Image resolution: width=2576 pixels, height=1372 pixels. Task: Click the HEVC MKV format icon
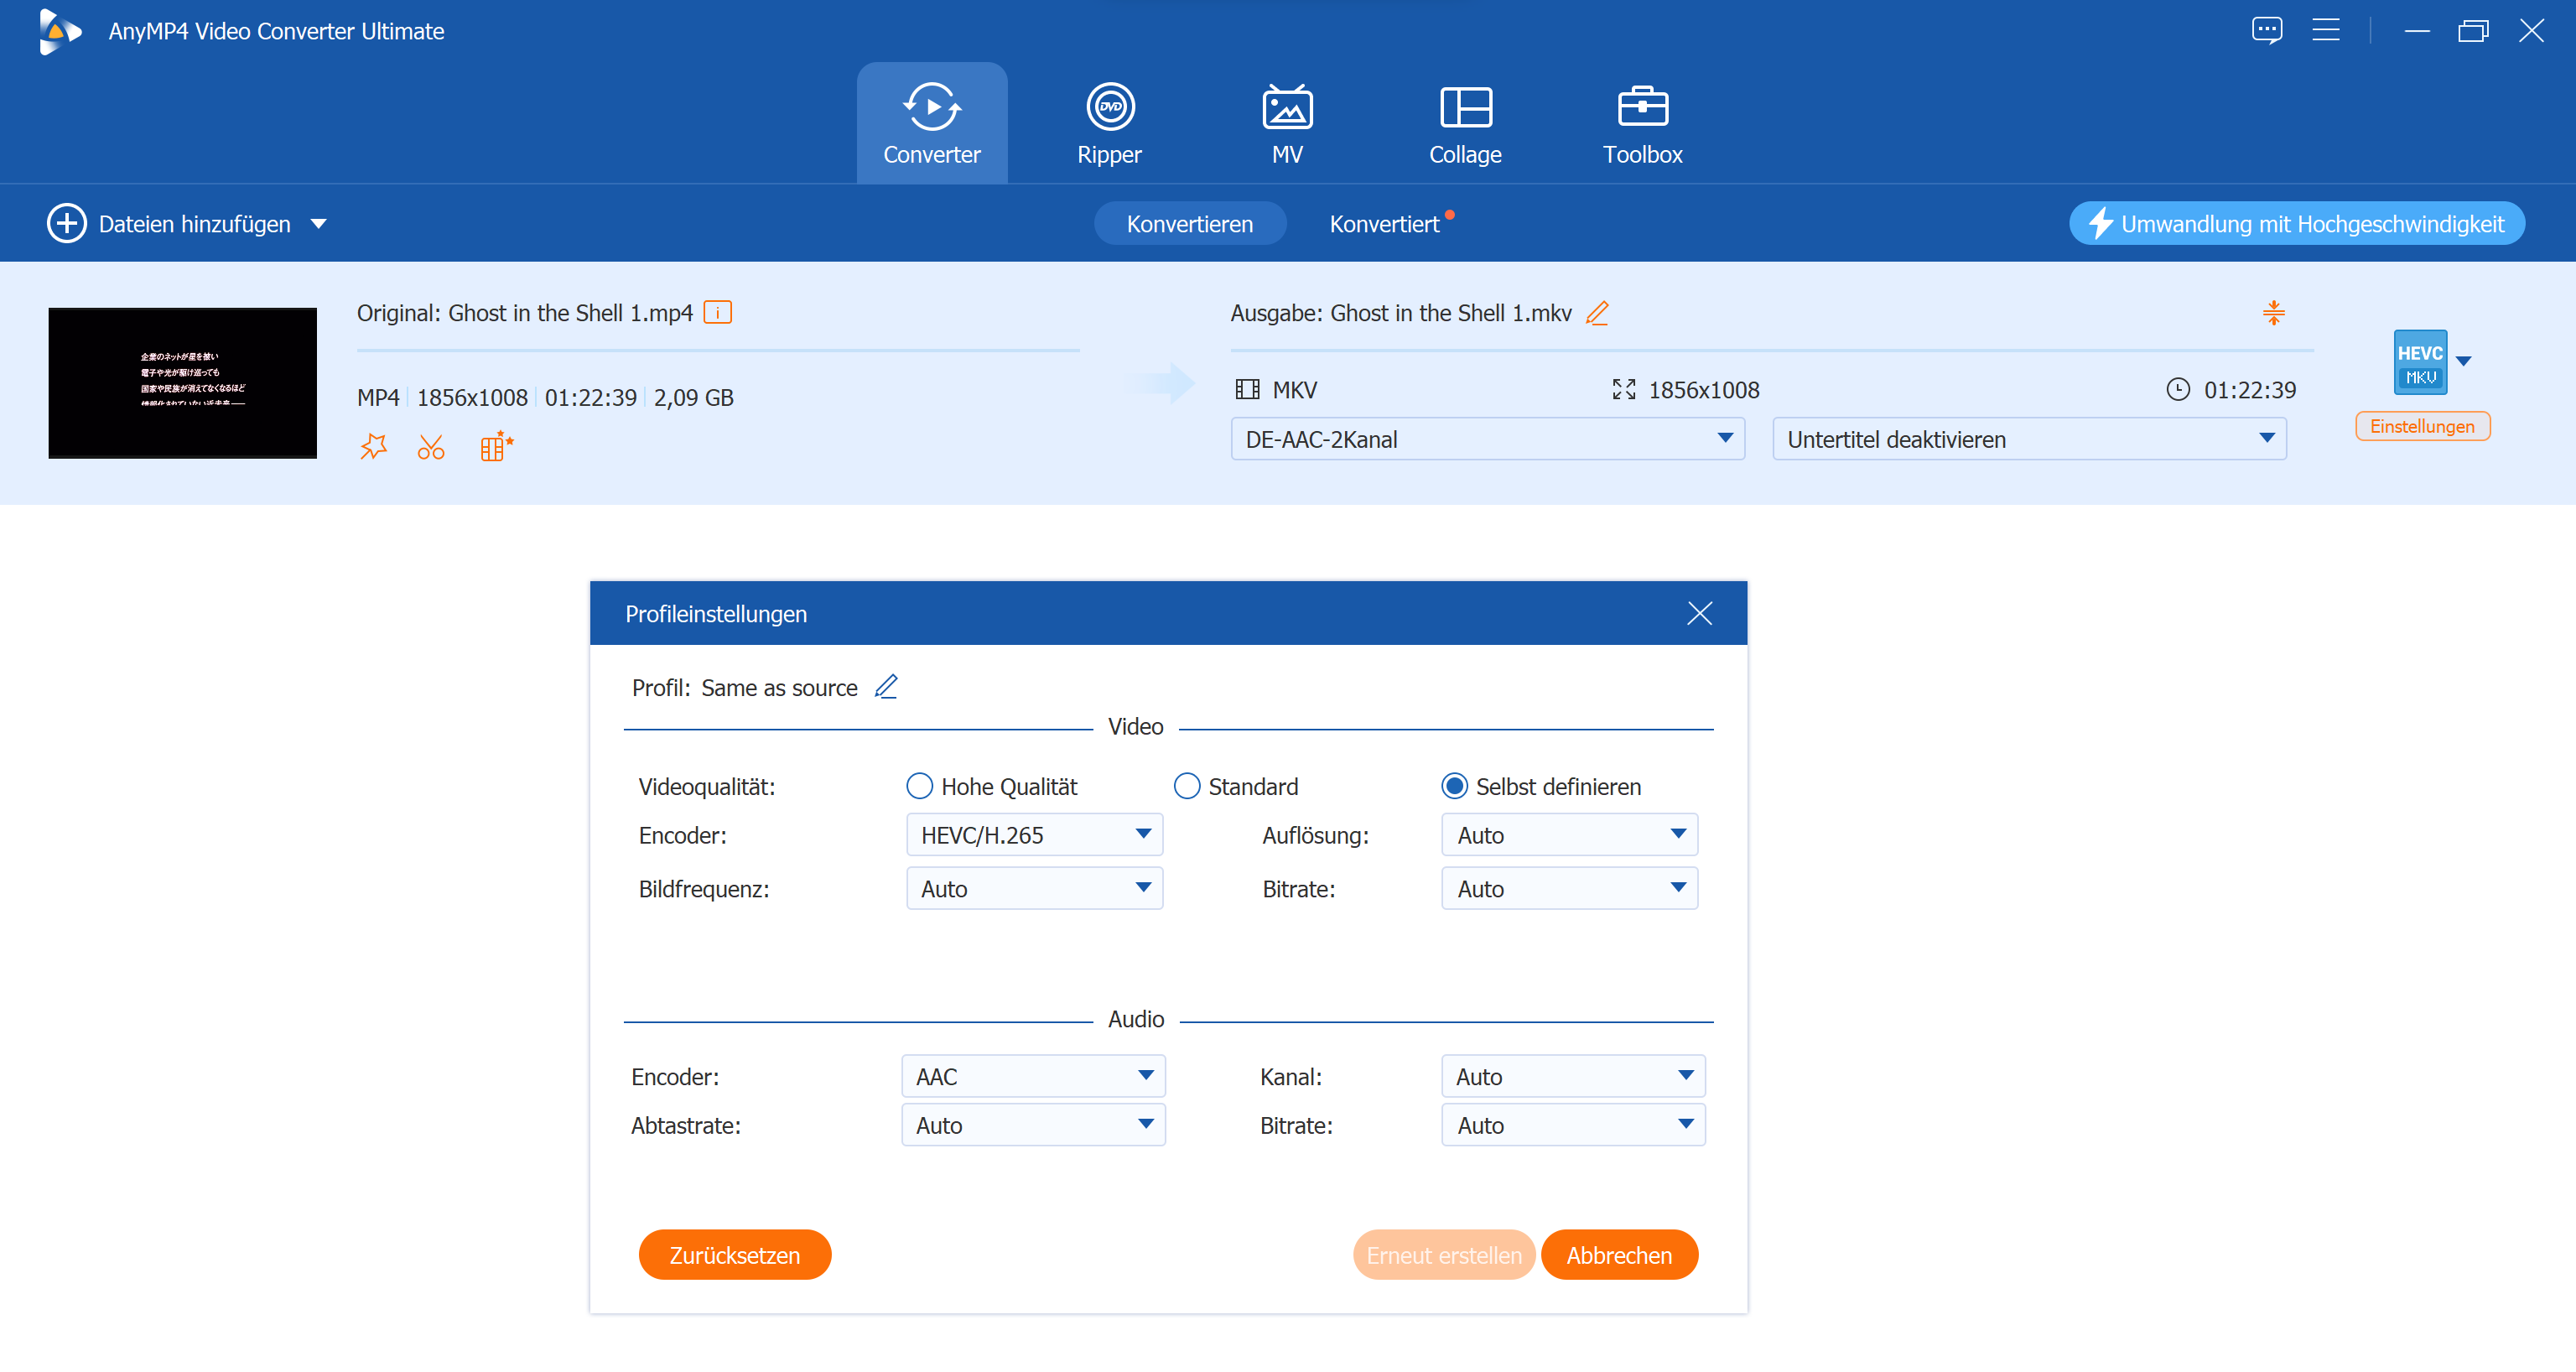click(2420, 362)
